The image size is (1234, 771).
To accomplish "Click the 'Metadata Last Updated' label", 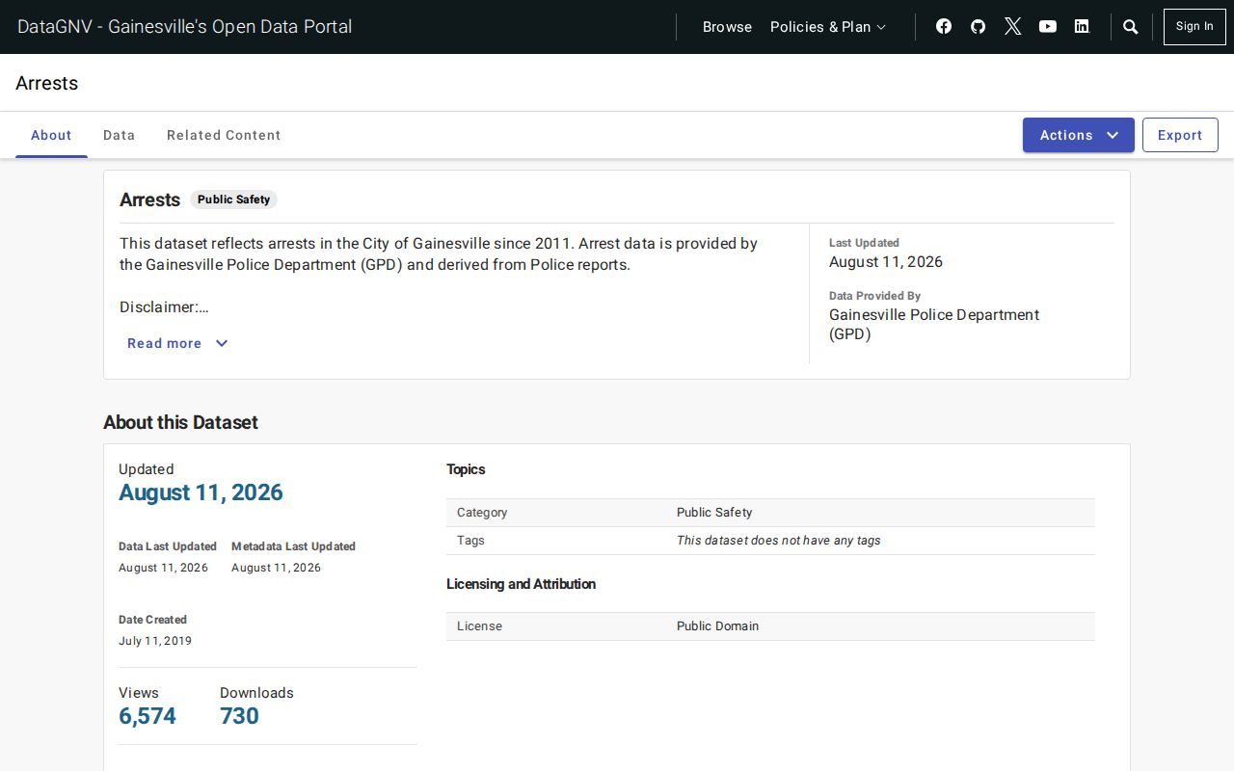I will coord(293,546).
